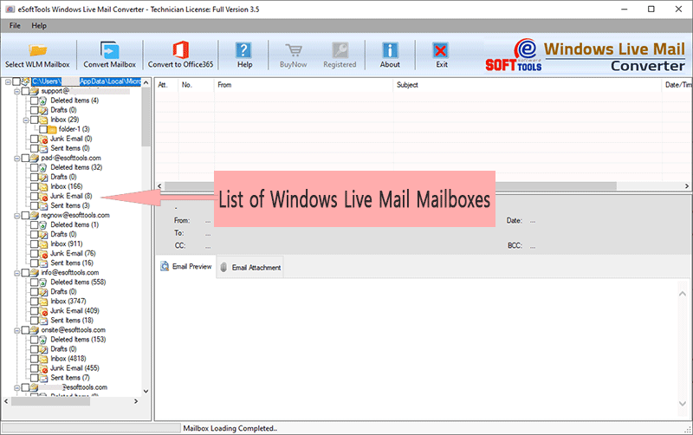Collapse the regnow@esofttools.com node
The height and width of the screenshot is (435, 693).
pyautogui.click(x=16, y=216)
